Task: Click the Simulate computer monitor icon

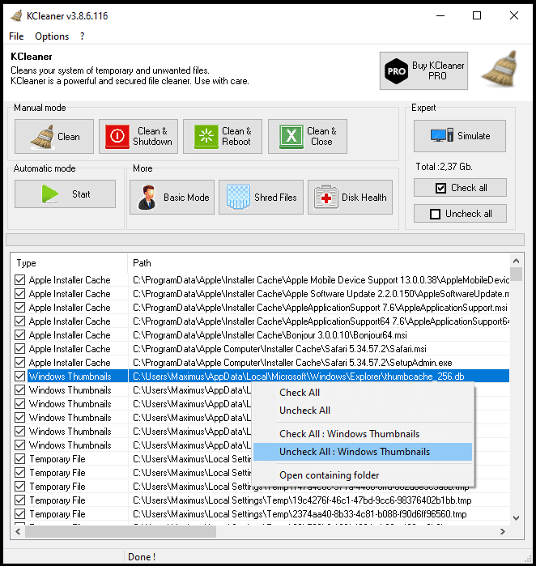Action: tap(442, 135)
